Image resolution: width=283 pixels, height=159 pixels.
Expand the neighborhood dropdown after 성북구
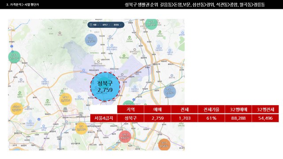pyautogui.click(x=118, y=25)
